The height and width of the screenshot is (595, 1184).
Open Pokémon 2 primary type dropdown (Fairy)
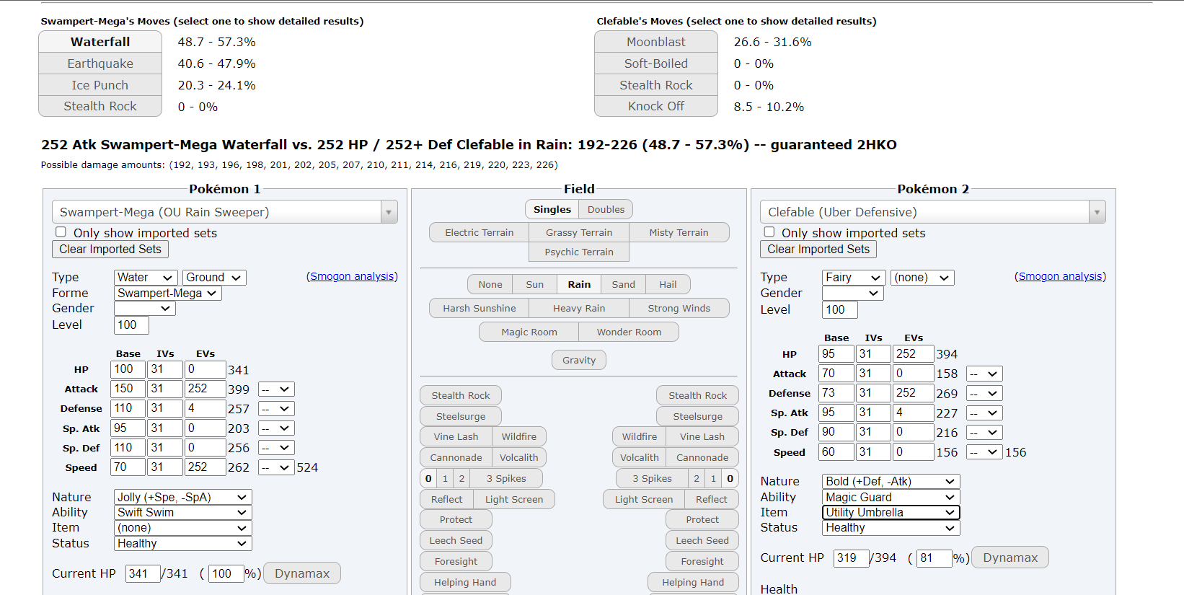(854, 278)
